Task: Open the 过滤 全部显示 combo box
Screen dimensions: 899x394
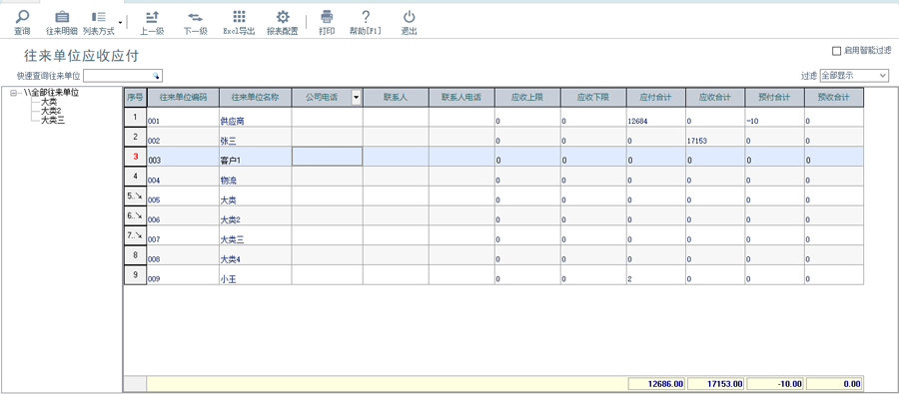Action: [x=854, y=76]
